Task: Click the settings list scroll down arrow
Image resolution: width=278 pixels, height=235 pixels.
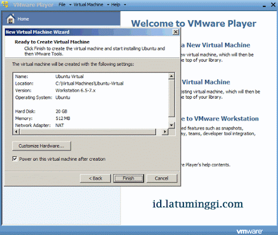Action: coord(172,125)
